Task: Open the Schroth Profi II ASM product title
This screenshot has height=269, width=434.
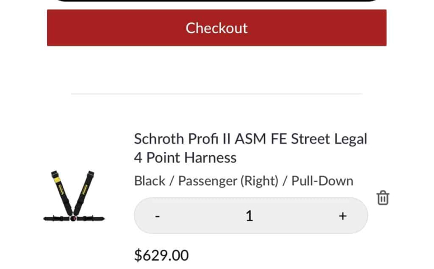Action: pyautogui.click(x=250, y=139)
